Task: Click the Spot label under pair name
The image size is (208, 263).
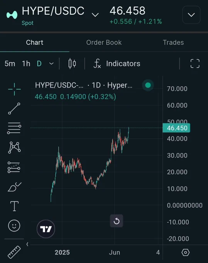Action: click(x=27, y=23)
